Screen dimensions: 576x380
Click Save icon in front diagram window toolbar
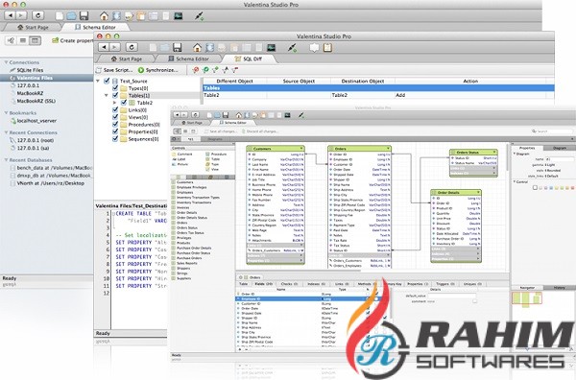coord(226,115)
